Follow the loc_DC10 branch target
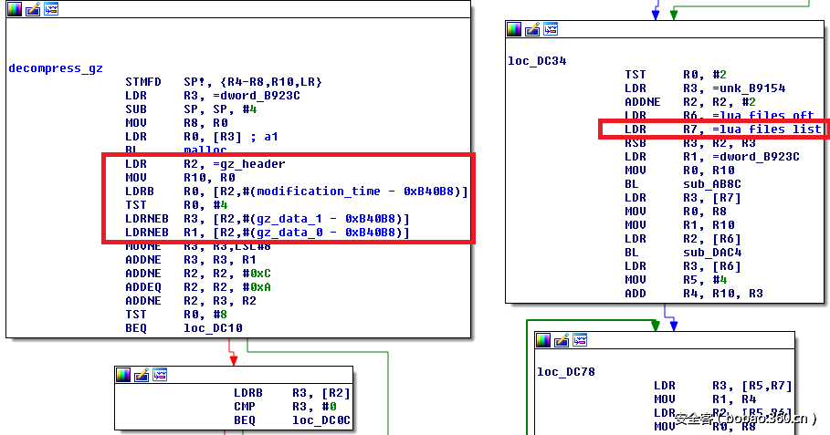 point(213,328)
